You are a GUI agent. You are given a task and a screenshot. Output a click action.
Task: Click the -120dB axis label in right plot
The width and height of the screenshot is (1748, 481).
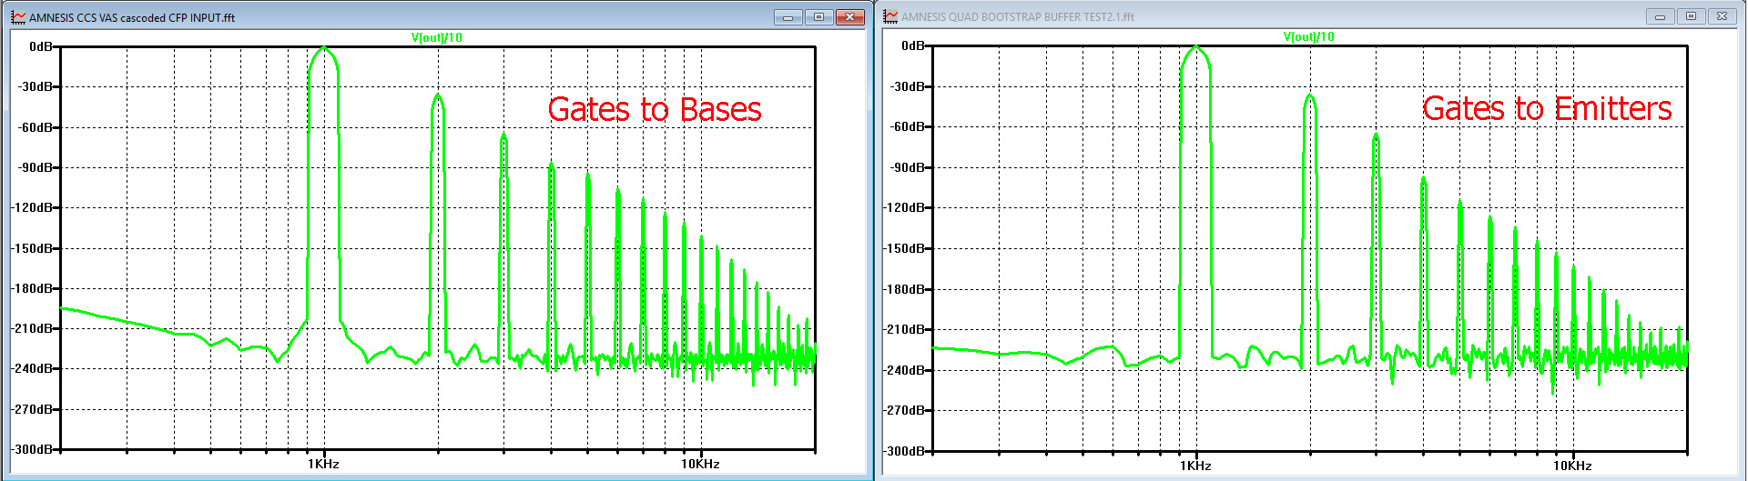(905, 207)
